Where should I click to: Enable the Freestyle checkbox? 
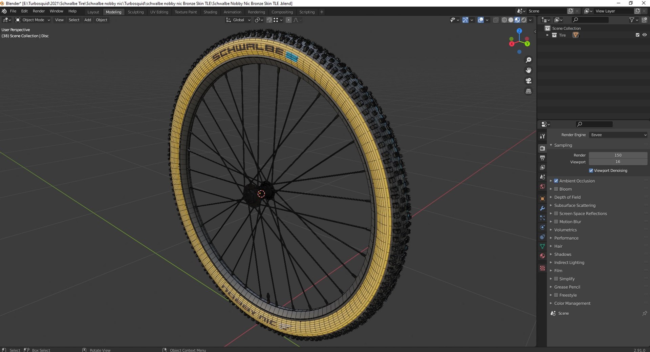click(556, 295)
